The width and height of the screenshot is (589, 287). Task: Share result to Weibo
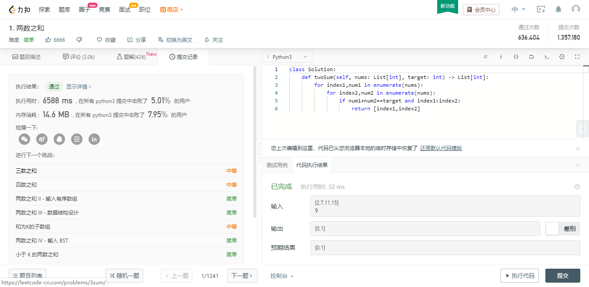click(x=42, y=139)
